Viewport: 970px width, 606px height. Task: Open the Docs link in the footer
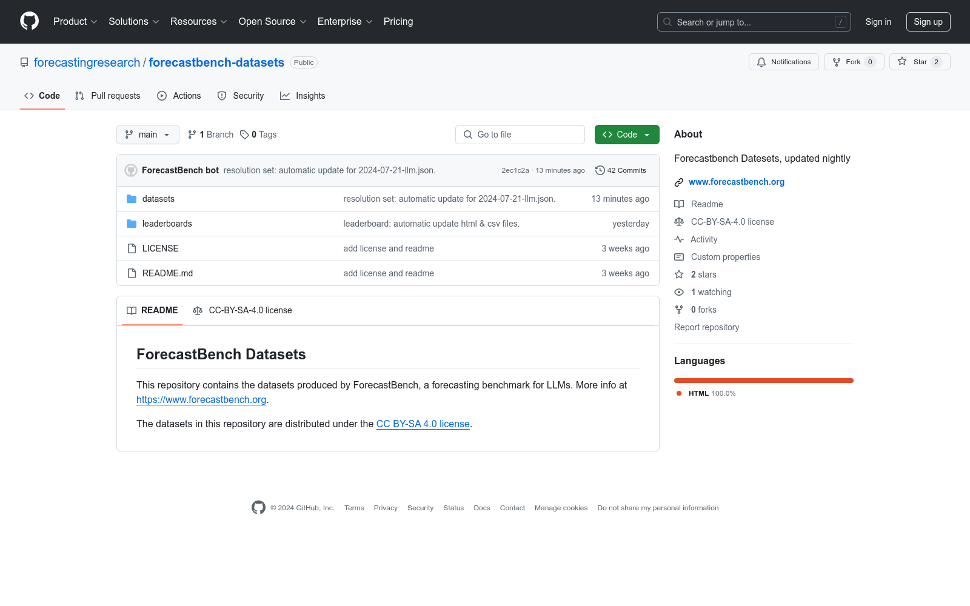pos(482,508)
